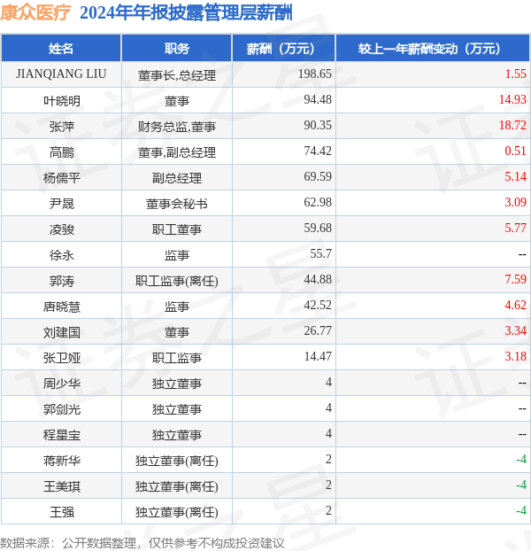
Task: Select the name 尹晟
Action: coord(62,204)
